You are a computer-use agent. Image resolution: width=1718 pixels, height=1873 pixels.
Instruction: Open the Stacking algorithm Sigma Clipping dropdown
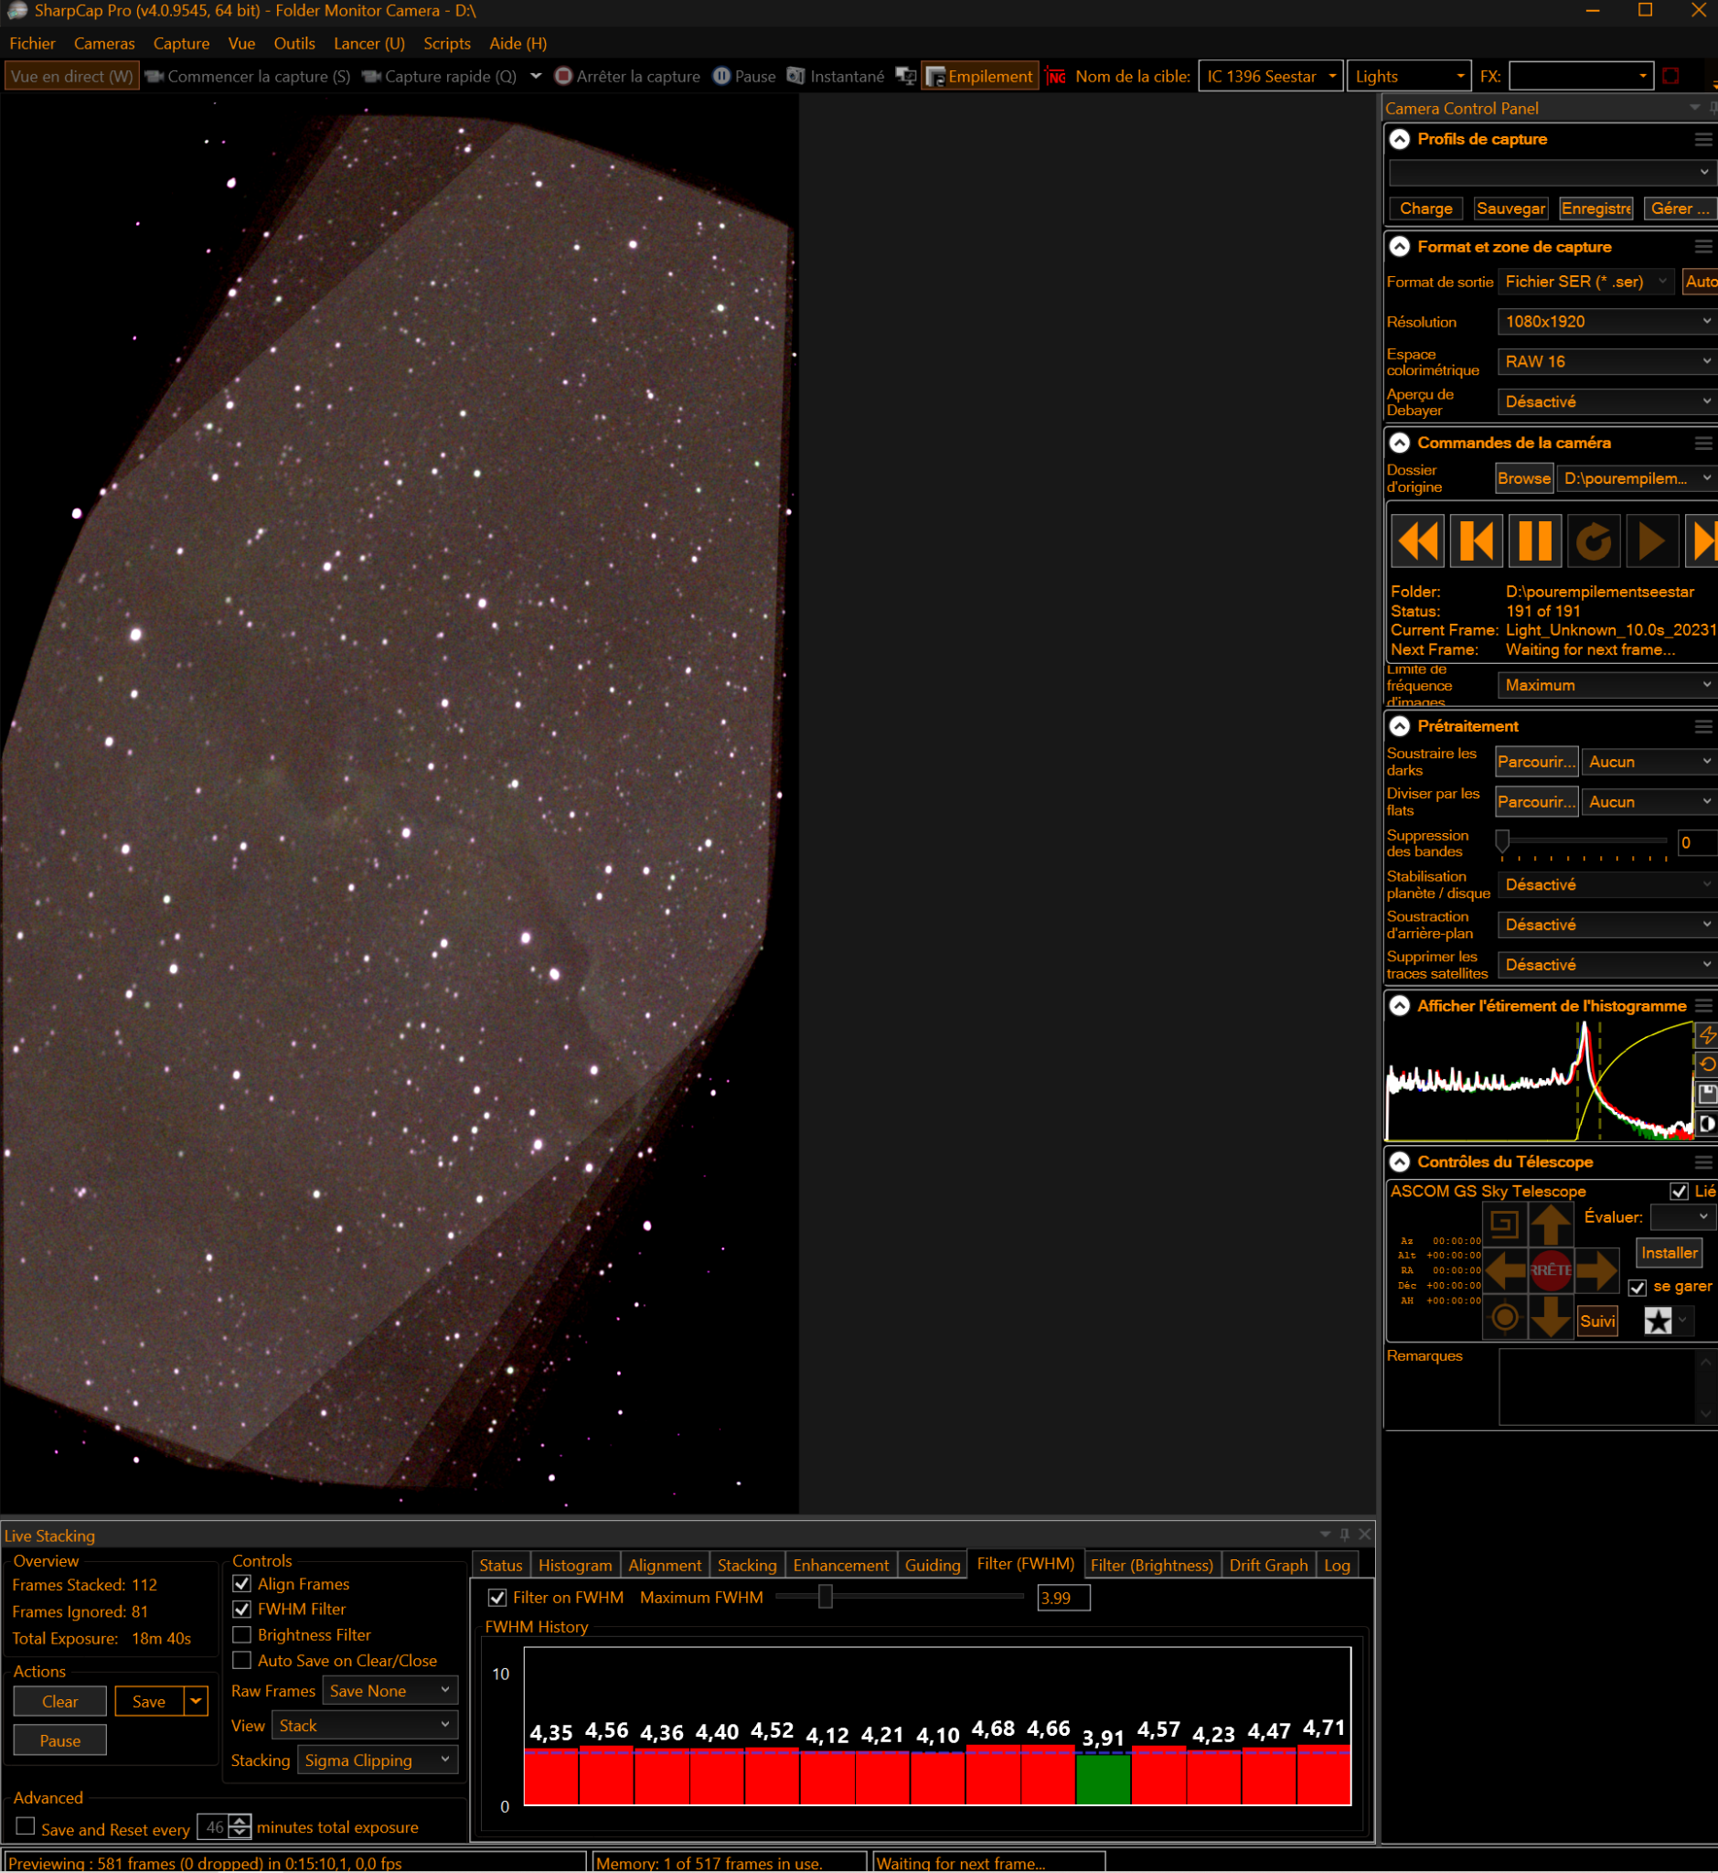378,1761
